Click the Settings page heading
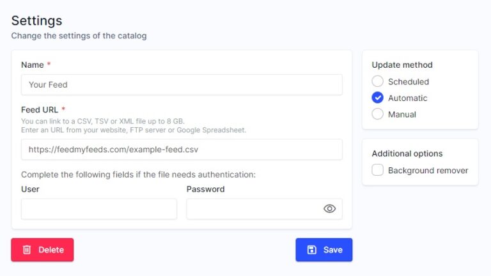Viewport: 491px width, 276px height. click(x=36, y=20)
